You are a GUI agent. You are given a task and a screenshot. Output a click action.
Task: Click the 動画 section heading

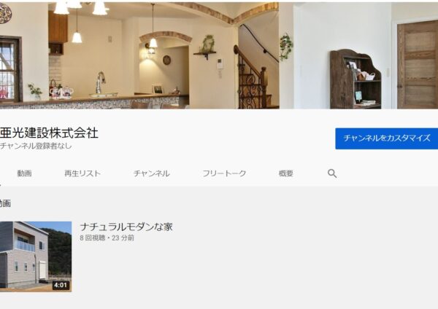point(5,203)
